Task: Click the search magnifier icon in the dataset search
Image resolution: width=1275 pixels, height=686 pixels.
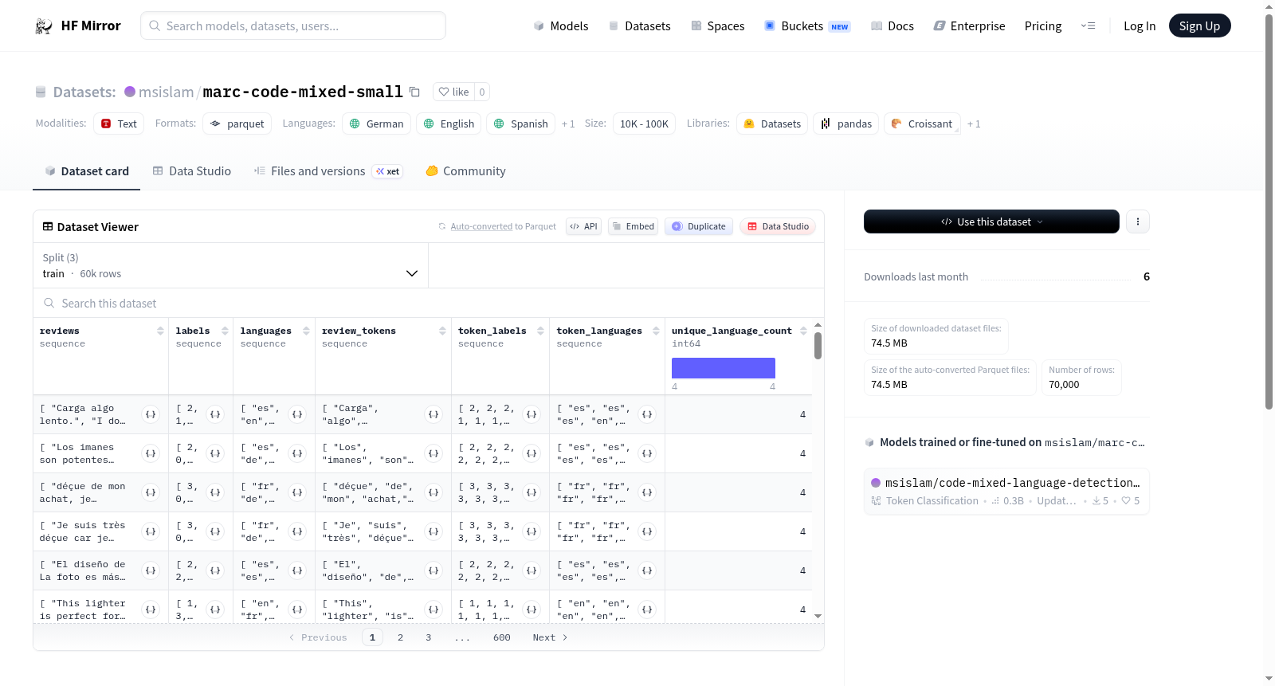Action: [x=49, y=304]
